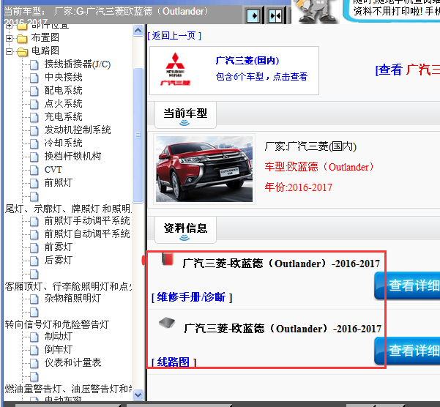The image size is (440, 407).
Task: Select 发动机控制系统 entry
Action: [78, 130]
